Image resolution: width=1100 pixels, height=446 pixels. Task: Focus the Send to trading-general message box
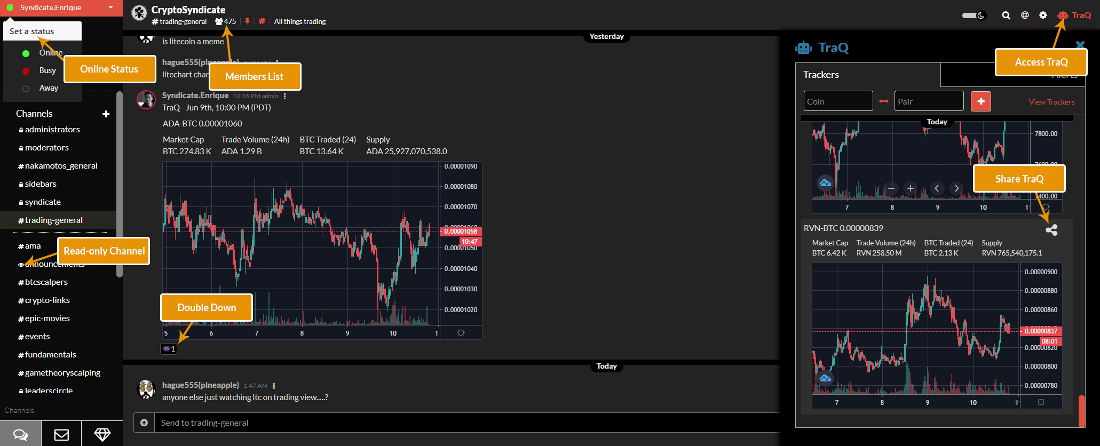(x=467, y=423)
